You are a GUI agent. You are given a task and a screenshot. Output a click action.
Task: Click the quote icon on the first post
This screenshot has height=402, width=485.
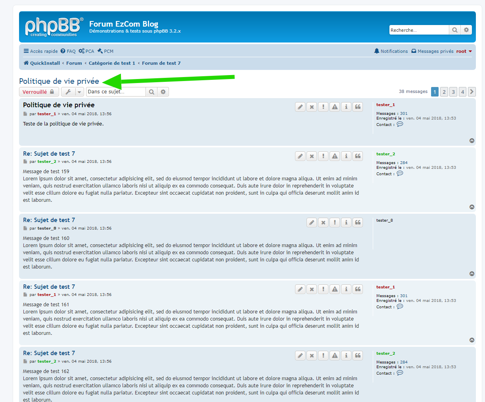point(358,107)
